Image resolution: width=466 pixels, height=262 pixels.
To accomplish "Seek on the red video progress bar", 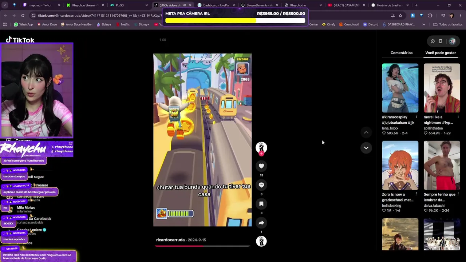I will pyautogui.click(x=202, y=246).
